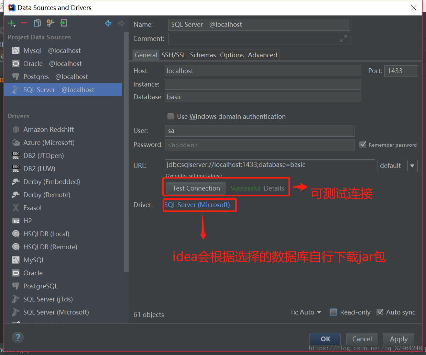Select the DB2 (JTOpen) driver
426x355 pixels.
[x=63, y=156]
